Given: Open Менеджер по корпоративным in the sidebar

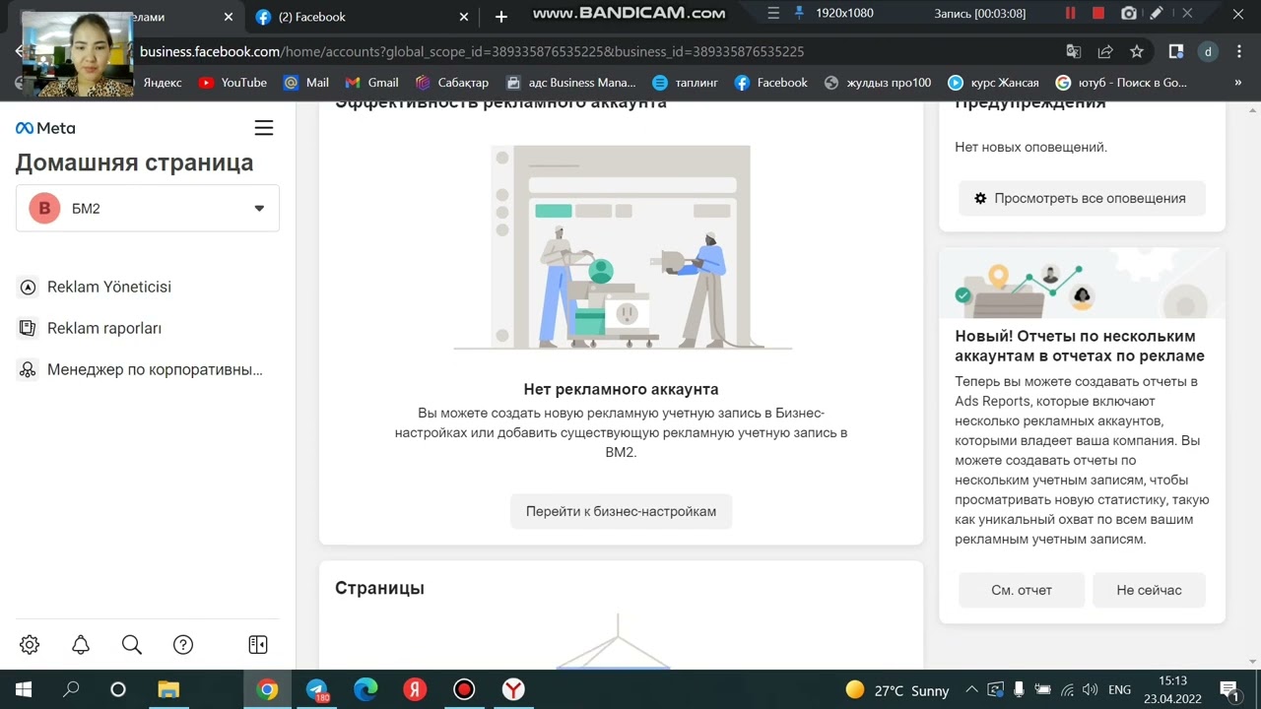Looking at the screenshot, I should coord(155,370).
